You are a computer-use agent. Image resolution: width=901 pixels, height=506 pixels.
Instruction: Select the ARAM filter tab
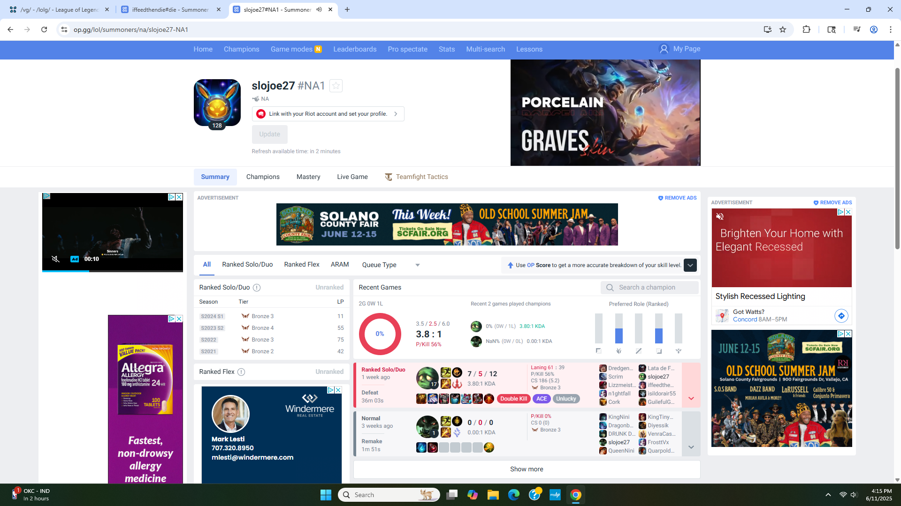(x=340, y=265)
